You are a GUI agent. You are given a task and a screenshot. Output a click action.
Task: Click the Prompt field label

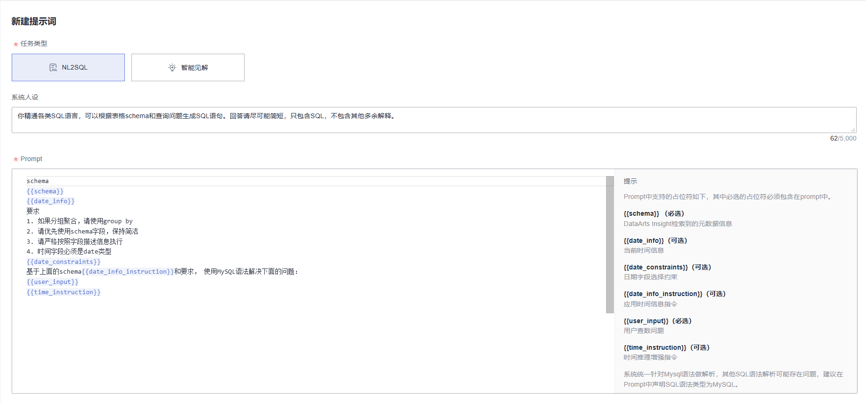coord(31,159)
